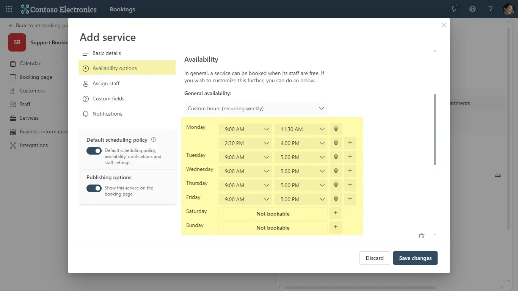Click the dialog's vertical scrollbar
The width and height of the screenshot is (518, 291).
click(435, 130)
